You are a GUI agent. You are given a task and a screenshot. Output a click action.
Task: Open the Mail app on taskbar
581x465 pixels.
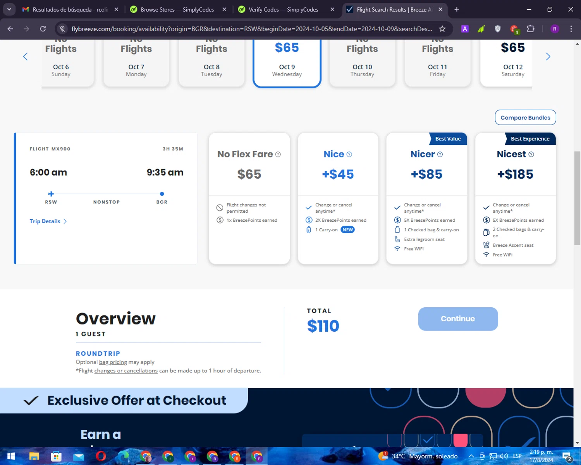coord(79,456)
